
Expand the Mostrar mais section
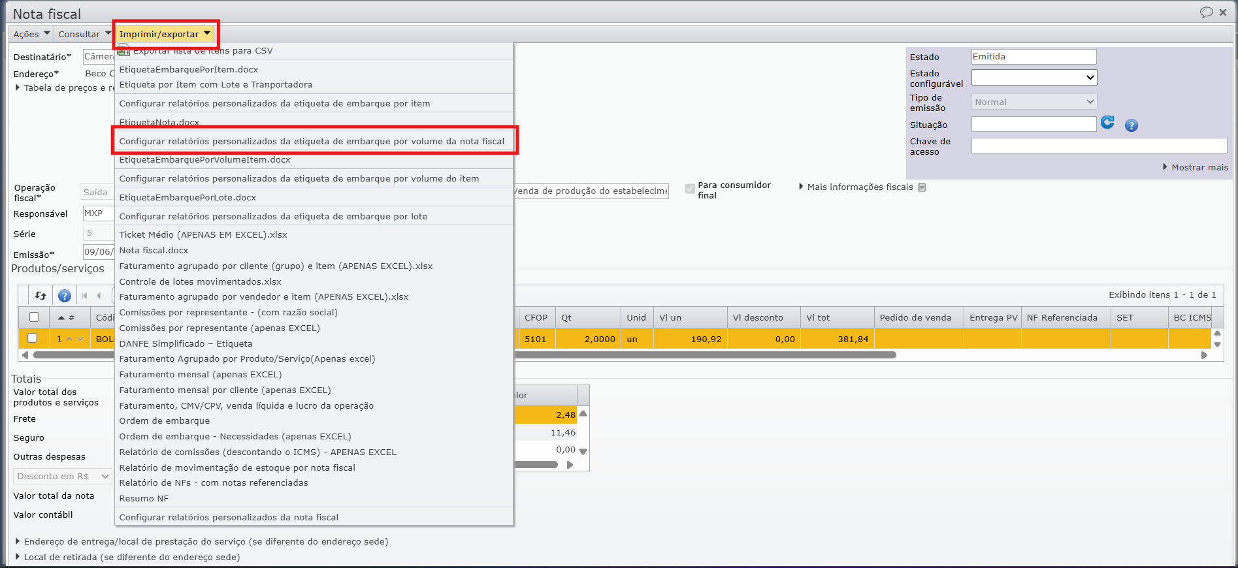(1196, 168)
